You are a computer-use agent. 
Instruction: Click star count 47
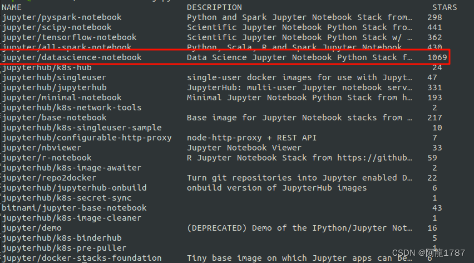click(x=432, y=77)
